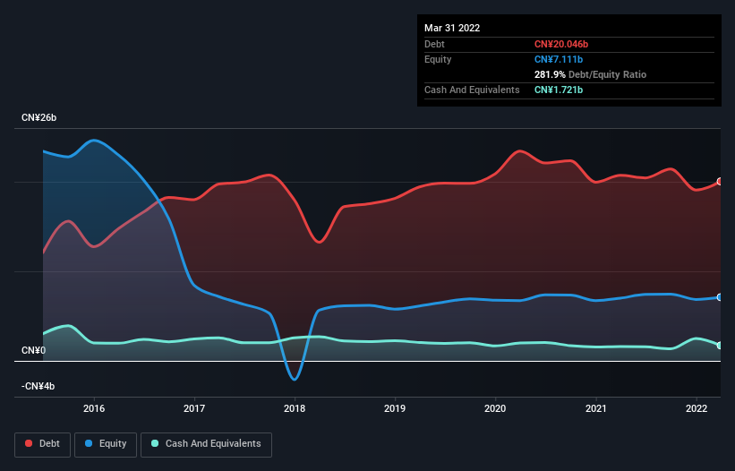Image resolution: width=735 pixels, height=471 pixels.
Task: Select the 2016 x-axis label
Action: click(94, 408)
